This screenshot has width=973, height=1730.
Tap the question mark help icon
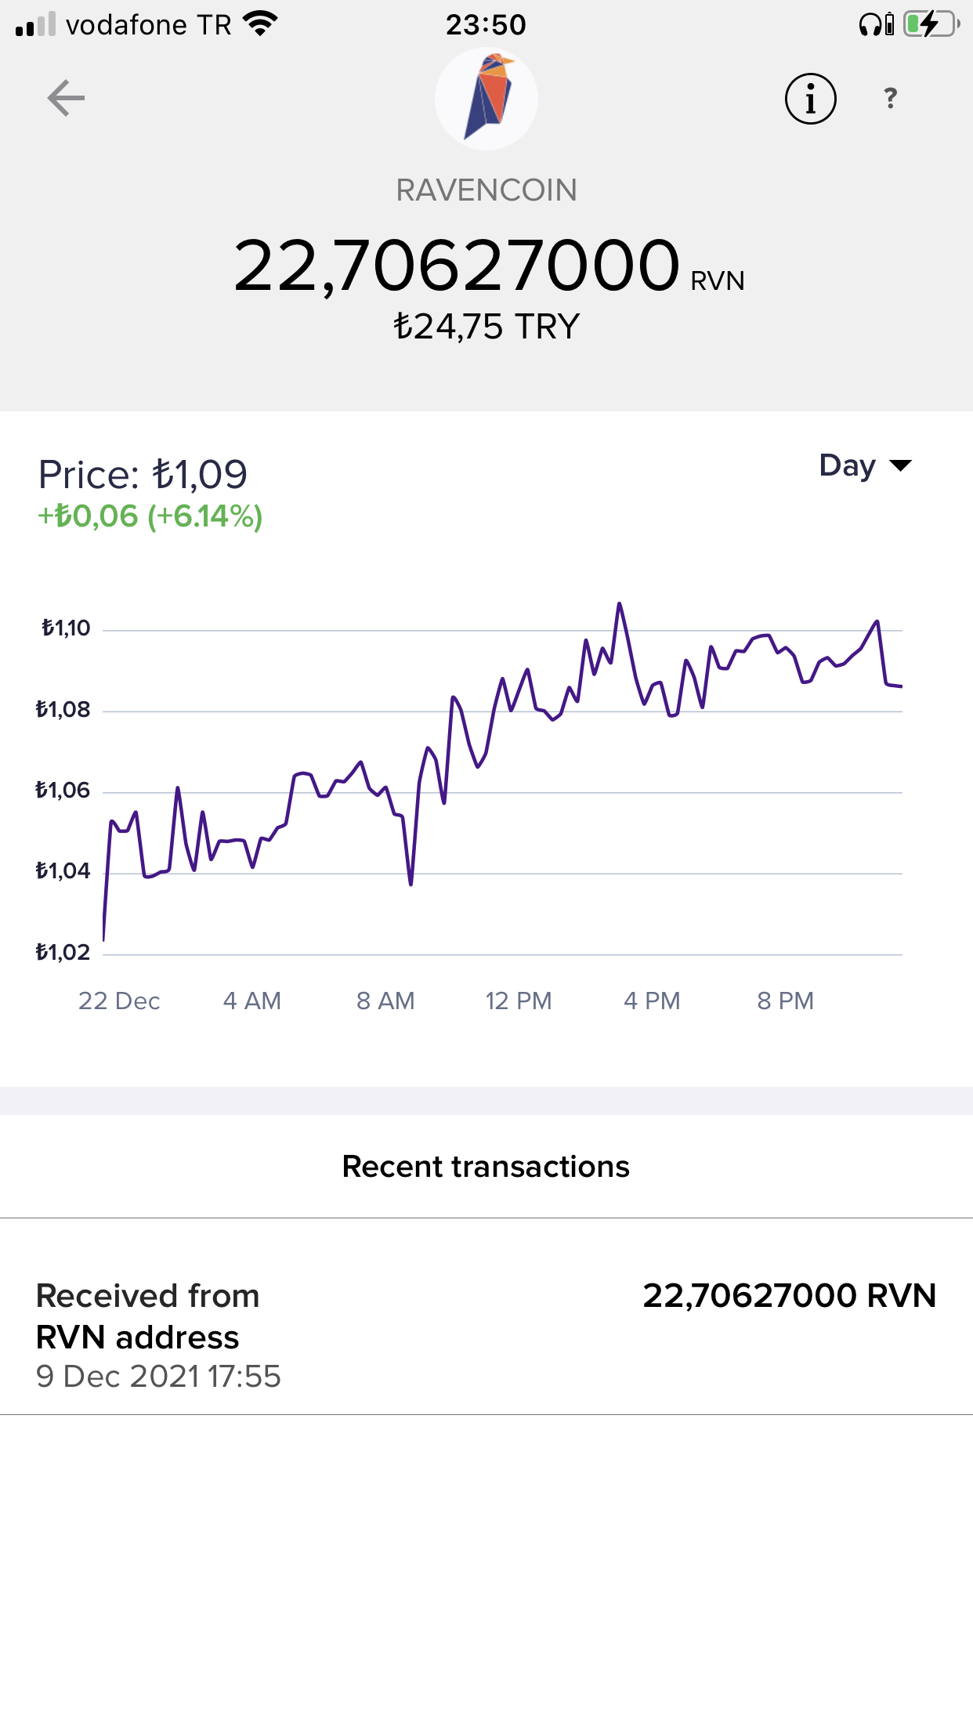coord(890,98)
